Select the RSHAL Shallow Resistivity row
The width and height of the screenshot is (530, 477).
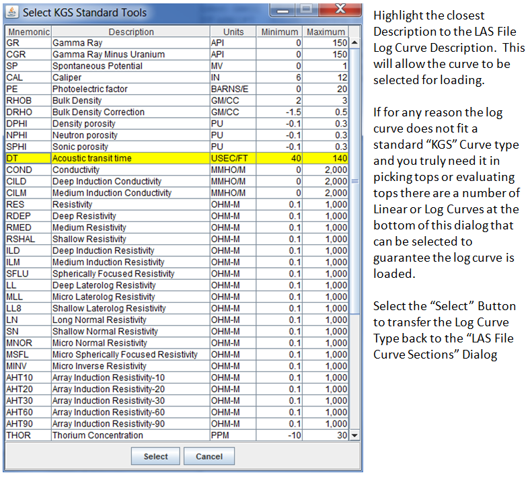[177, 239]
